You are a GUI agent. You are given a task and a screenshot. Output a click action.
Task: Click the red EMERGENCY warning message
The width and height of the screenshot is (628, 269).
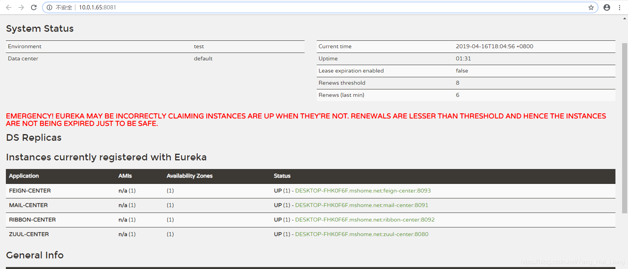point(306,120)
